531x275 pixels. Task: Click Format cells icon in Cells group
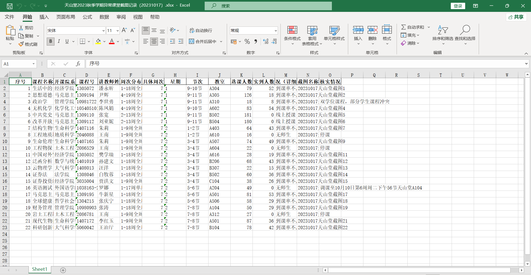[387, 30]
